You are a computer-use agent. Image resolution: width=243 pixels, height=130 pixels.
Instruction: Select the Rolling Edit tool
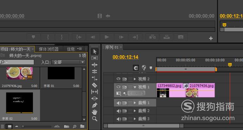pyautogui.click(x=94, y=71)
